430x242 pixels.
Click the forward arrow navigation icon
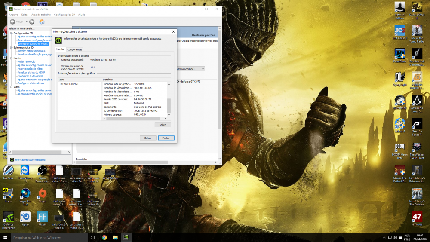32,21
